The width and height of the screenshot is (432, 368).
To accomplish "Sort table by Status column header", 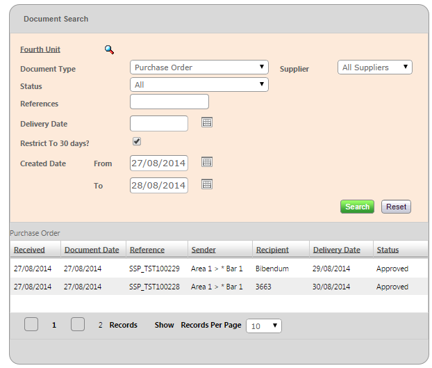I will tap(388, 250).
